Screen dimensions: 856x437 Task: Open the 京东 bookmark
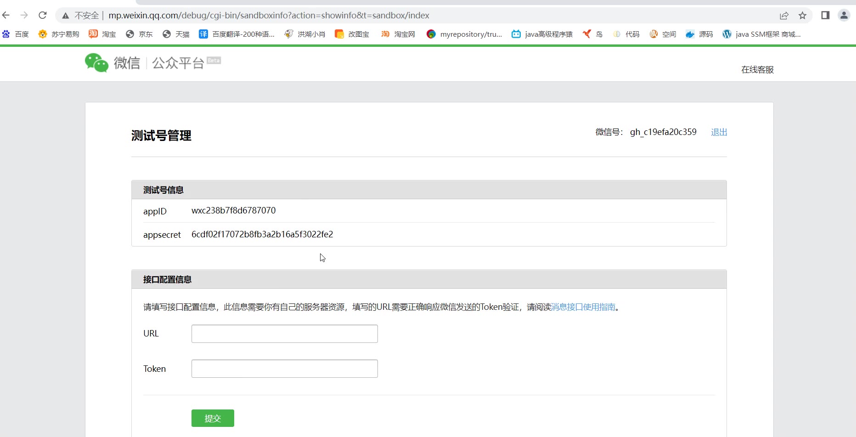(139, 34)
